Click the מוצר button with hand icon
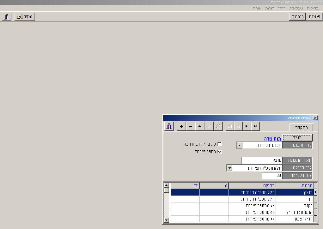 (x=25, y=17)
